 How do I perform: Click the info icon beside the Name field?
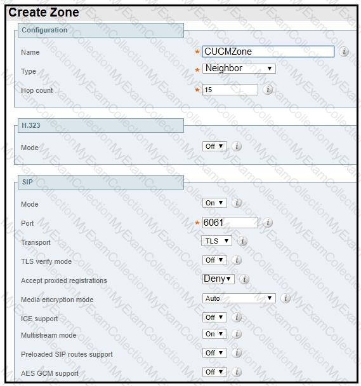pos(344,52)
